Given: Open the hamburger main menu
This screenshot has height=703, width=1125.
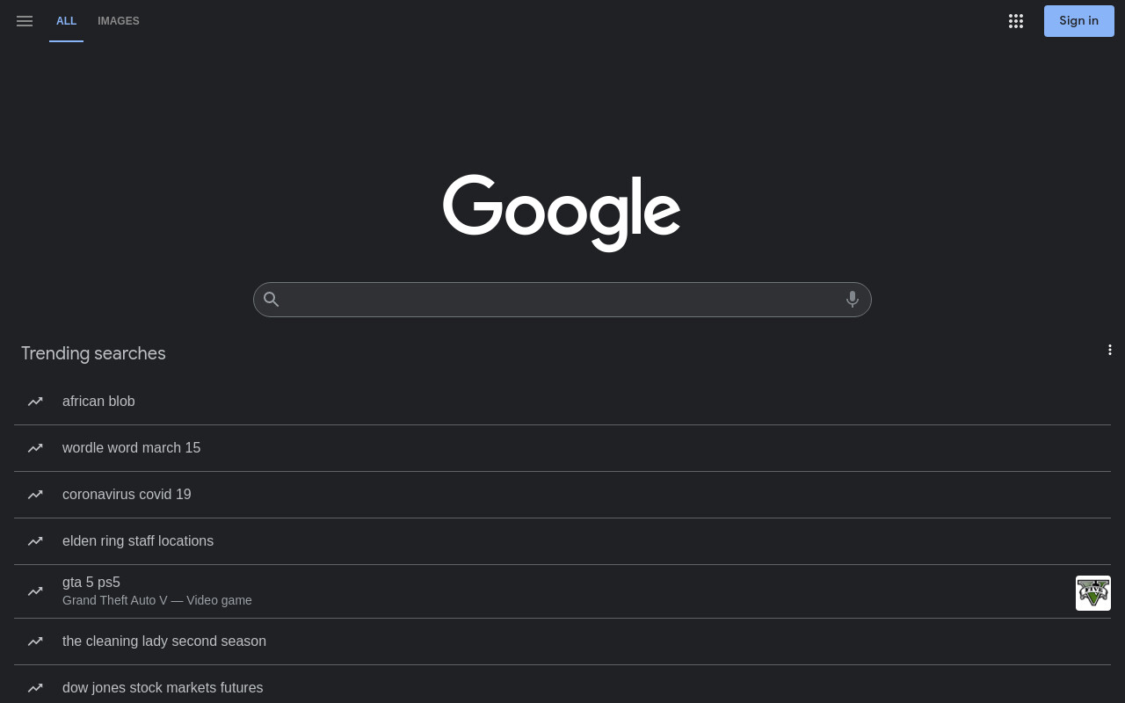Looking at the screenshot, I should (x=25, y=21).
